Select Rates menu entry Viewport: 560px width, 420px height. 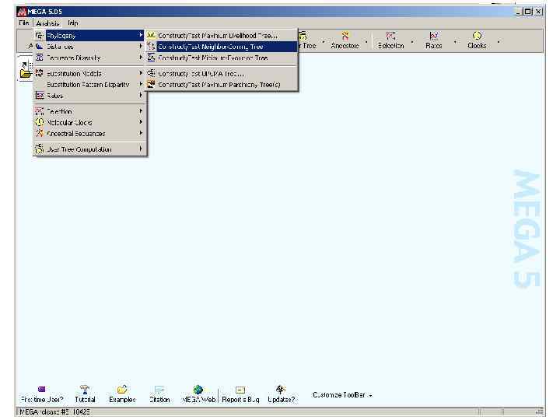[89, 96]
